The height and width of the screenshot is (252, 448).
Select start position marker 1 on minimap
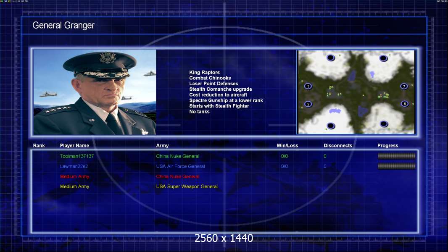[x=308, y=86]
